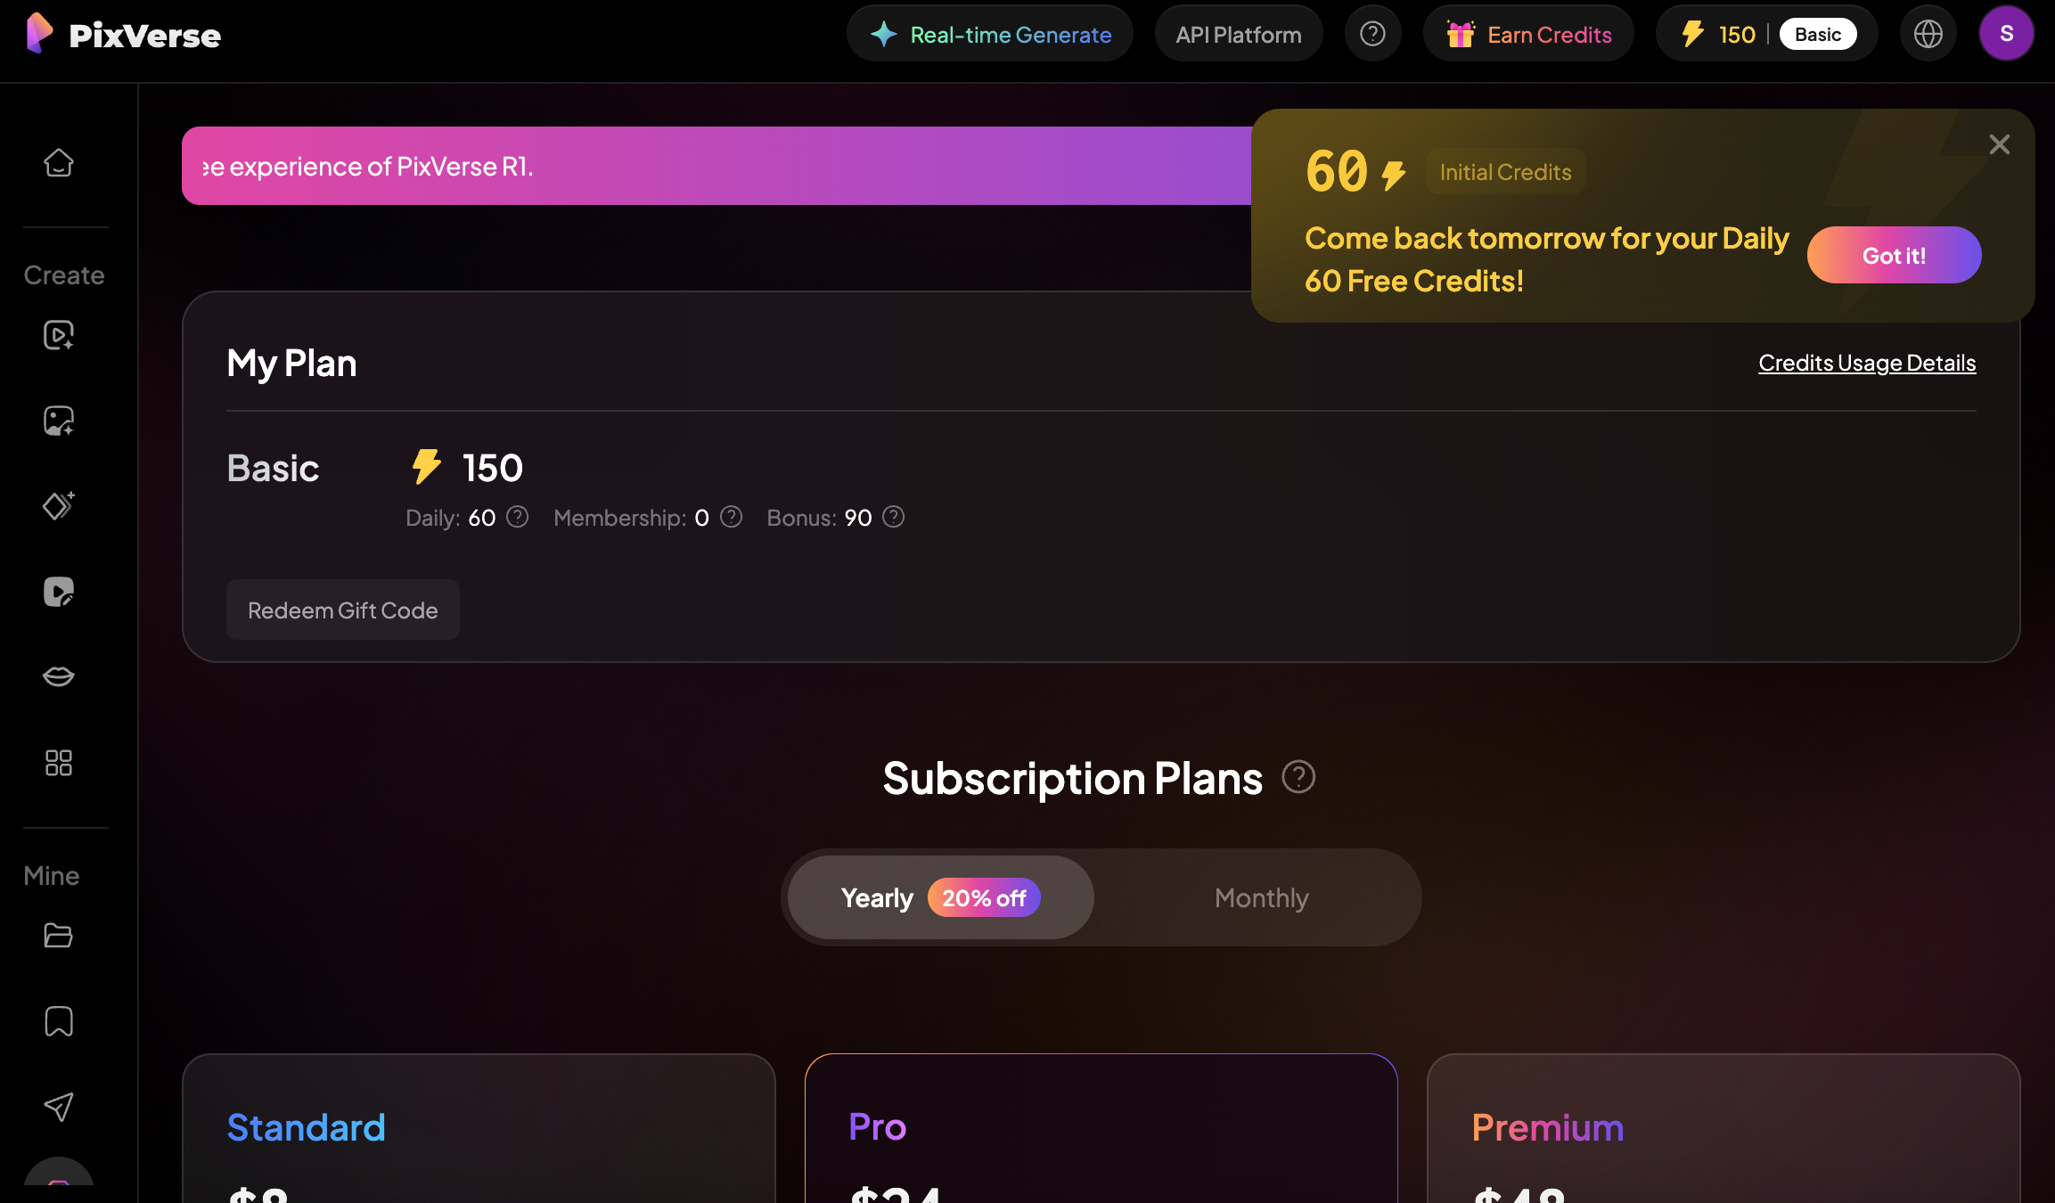Click the Earn Credits gift button
The width and height of the screenshot is (2055, 1203).
point(1528,34)
